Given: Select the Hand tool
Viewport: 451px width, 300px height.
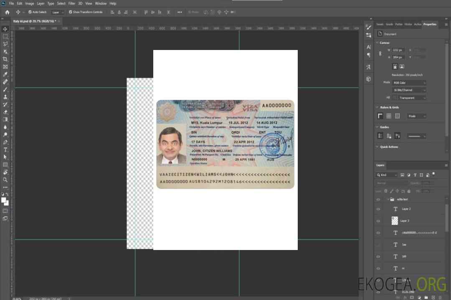Looking at the screenshot, I should point(5,172).
